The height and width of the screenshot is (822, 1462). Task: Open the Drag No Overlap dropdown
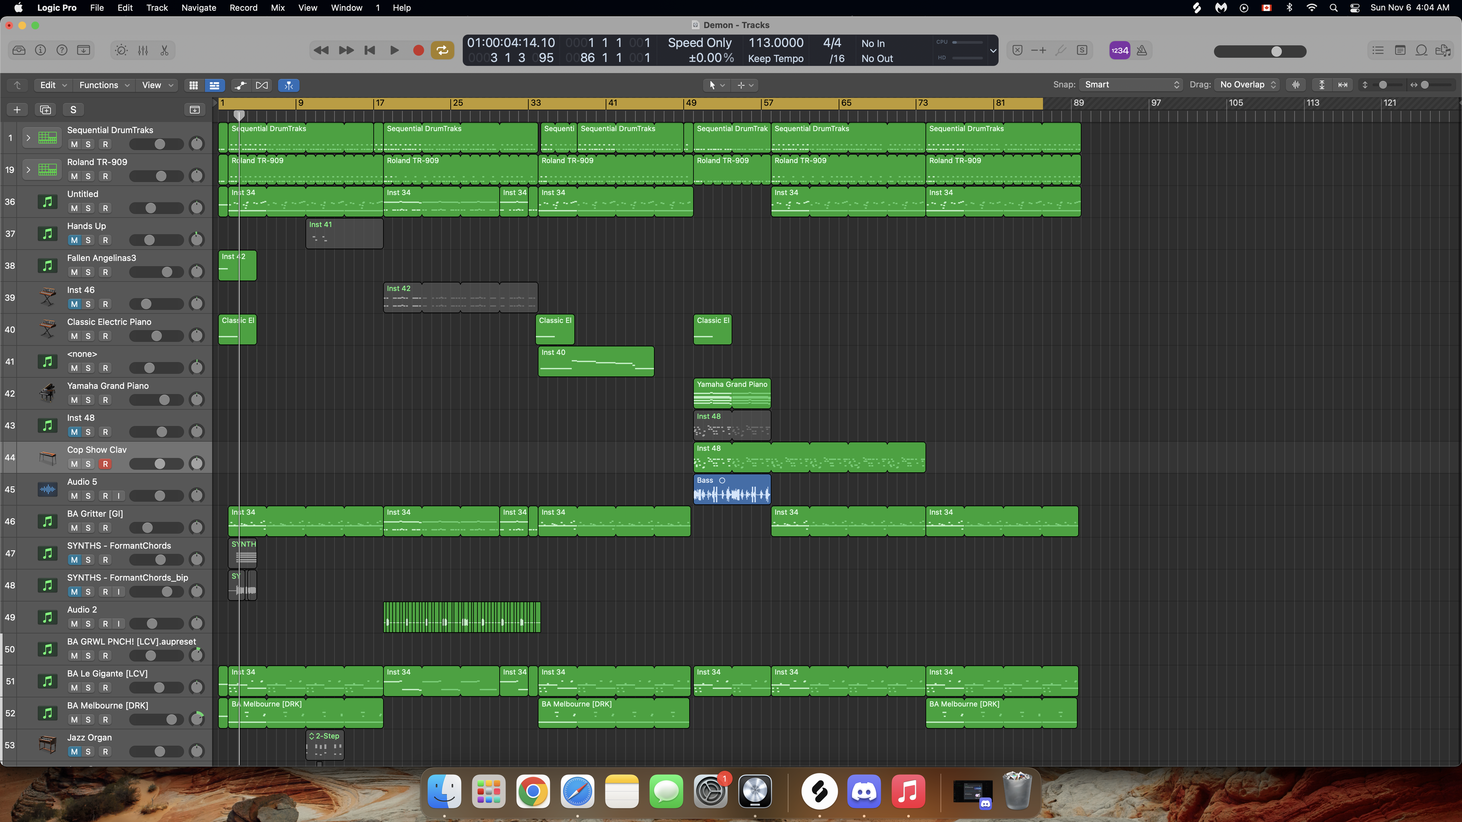click(x=1248, y=84)
